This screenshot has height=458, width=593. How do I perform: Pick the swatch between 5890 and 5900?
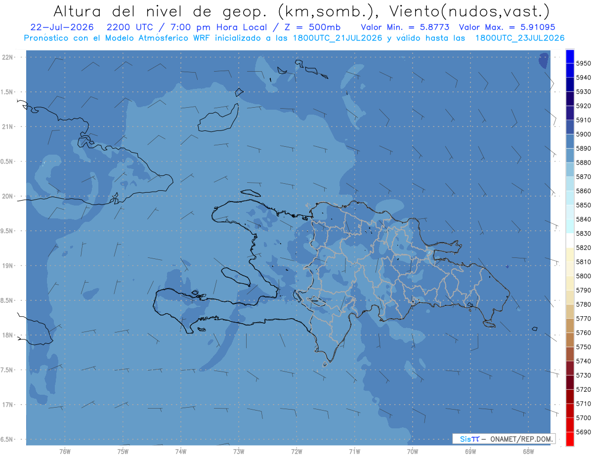[x=570, y=141]
